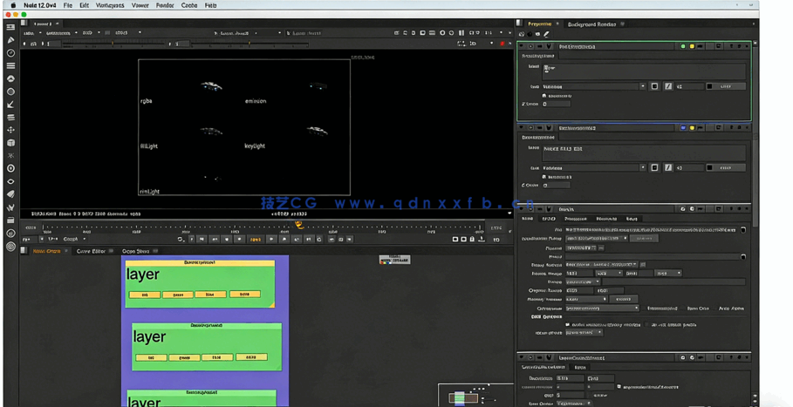Switch to the Dope Sheet tab

[135, 251]
